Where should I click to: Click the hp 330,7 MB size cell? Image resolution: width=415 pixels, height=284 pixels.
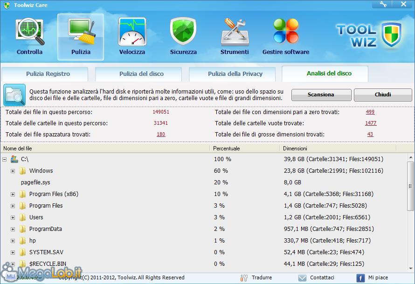coord(327,241)
